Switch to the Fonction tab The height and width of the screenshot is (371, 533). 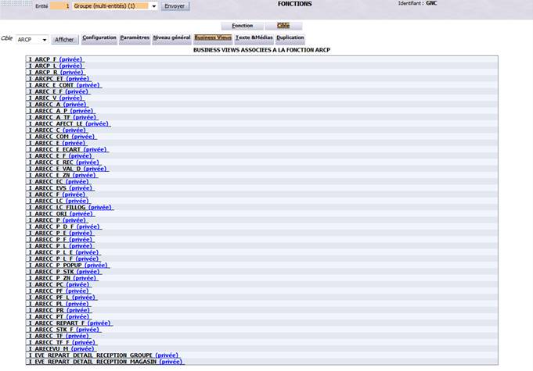[x=243, y=26]
